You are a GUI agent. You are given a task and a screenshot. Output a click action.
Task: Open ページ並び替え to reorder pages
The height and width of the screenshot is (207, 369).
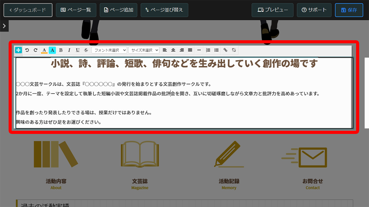164,10
